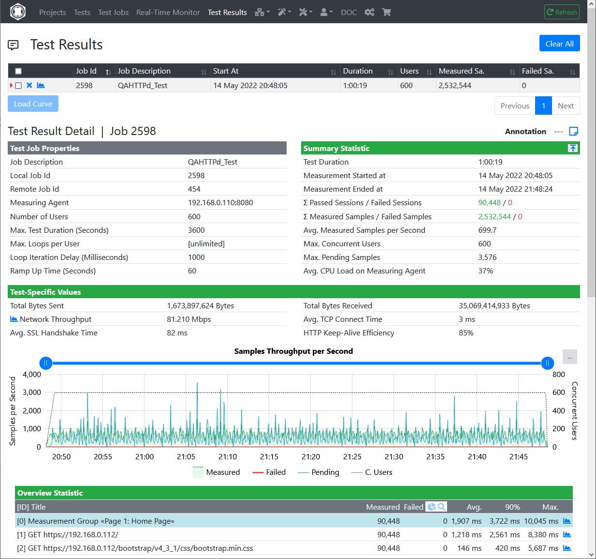596x559 pixels.
Task: Select page 1 in pagination
Action: click(543, 106)
